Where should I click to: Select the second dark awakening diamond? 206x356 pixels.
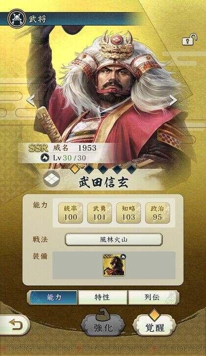pyautogui.click(x=103, y=169)
